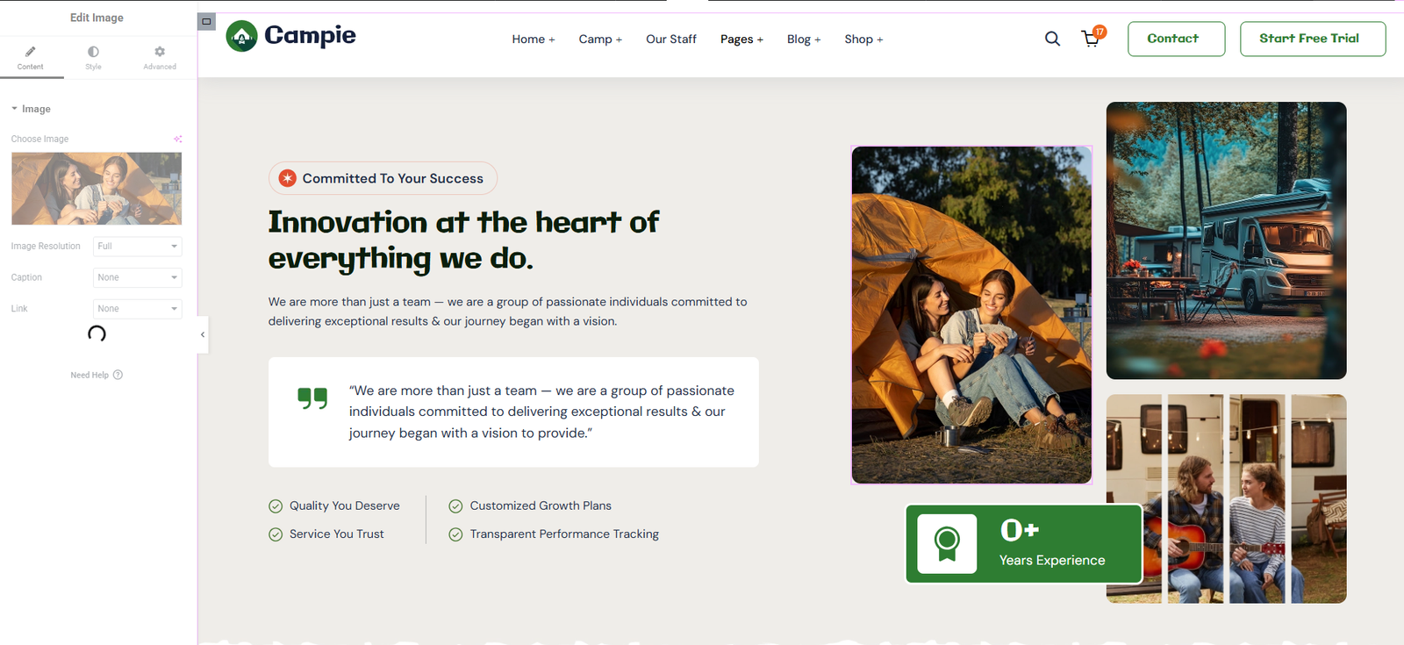Image resolution: width=1404 pixels, height=645 pixels.
Task: Collapse the editor side panel arrow
Action: 203,334
